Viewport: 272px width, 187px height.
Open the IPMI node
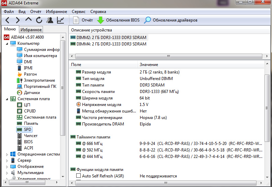(28, 68)
